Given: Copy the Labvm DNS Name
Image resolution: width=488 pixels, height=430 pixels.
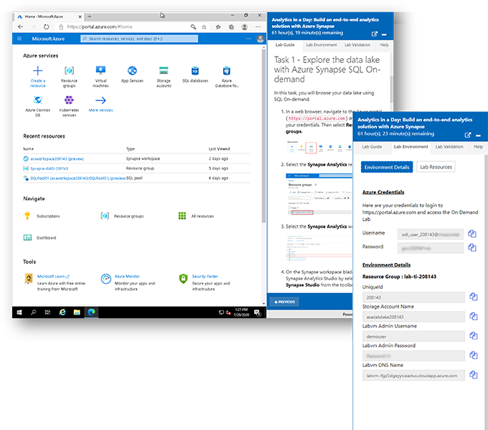Looking at the screenshot, I should 474,375.
